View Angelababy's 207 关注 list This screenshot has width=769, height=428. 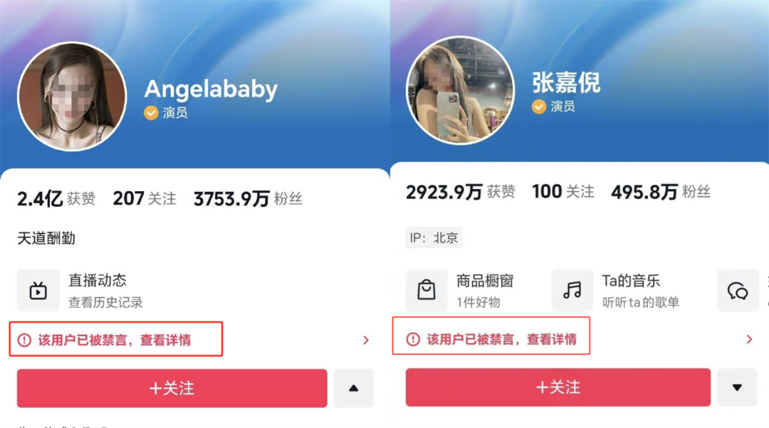coord(144,199)
